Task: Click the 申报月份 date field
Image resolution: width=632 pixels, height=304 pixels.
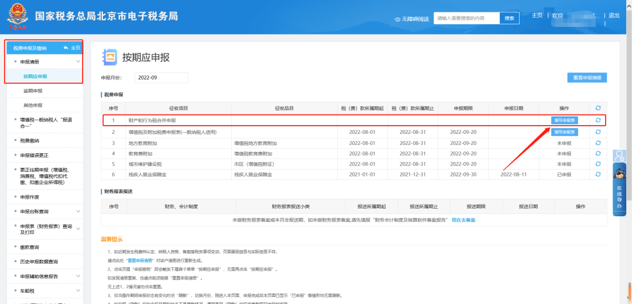Action: click(161, 78)
